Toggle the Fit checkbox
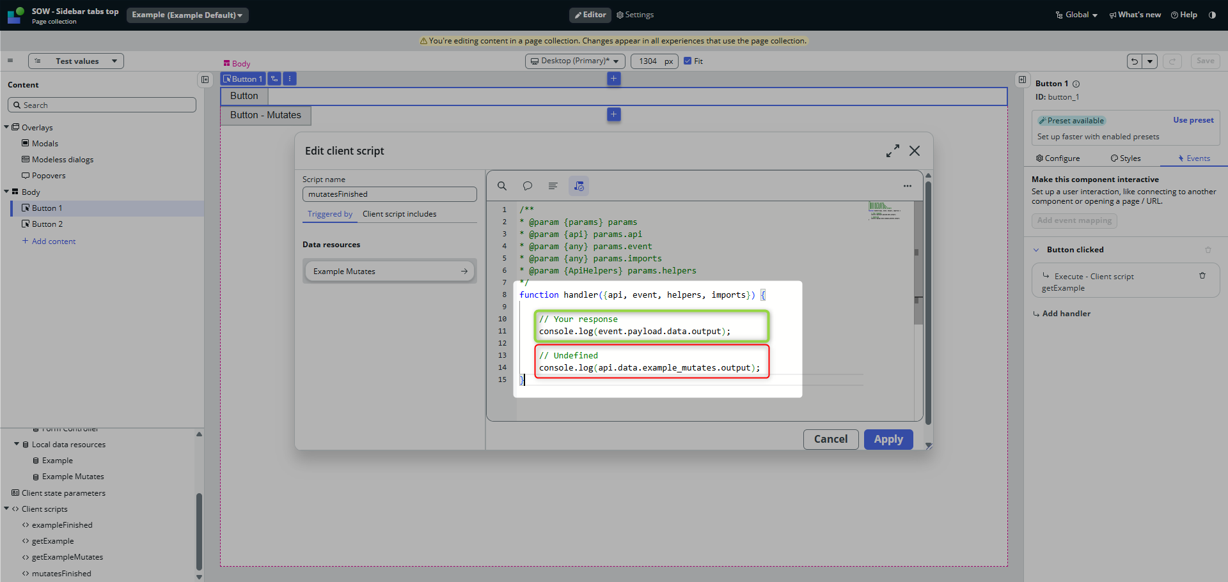This screenshot has height=582, width=1228. 688,61
